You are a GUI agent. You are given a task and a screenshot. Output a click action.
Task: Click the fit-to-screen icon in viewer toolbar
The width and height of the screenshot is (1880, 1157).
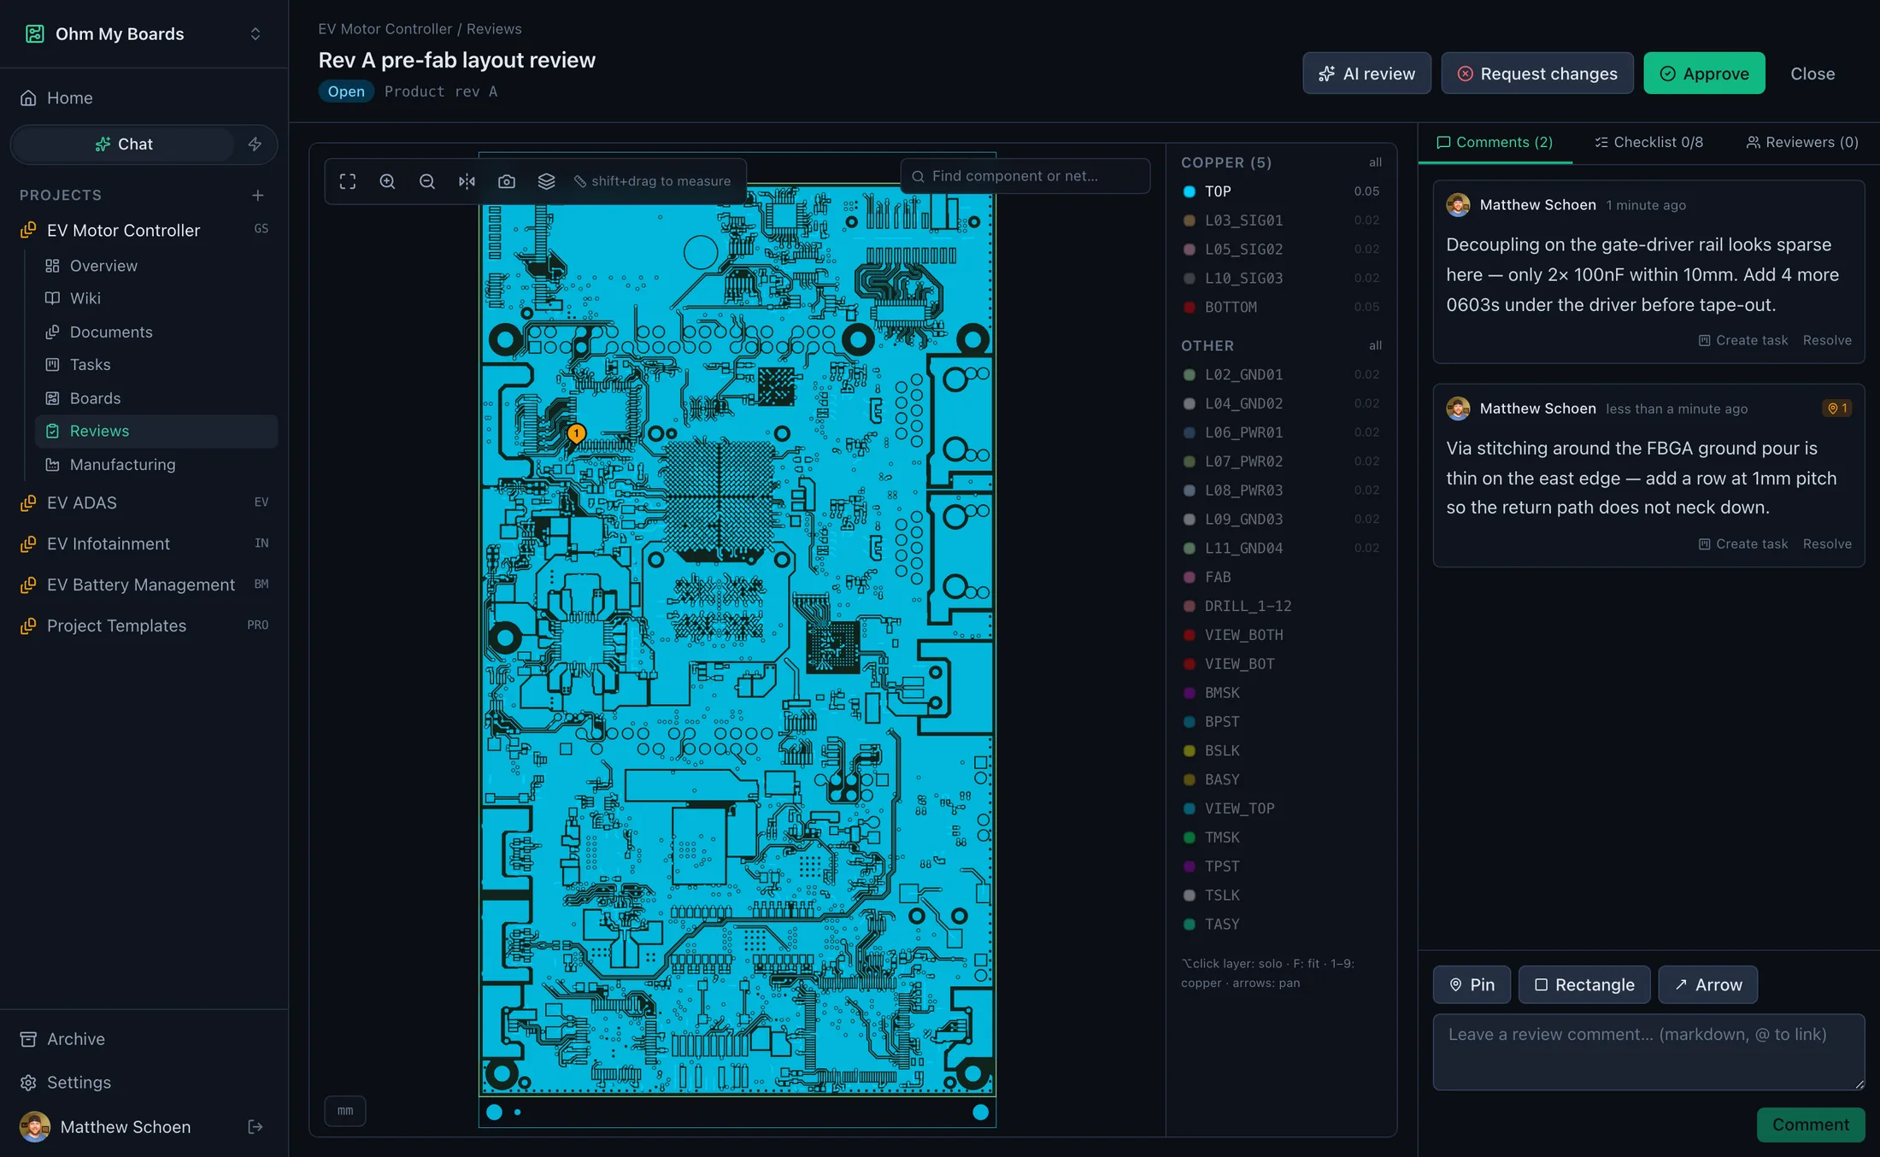(x=347, y=181)
